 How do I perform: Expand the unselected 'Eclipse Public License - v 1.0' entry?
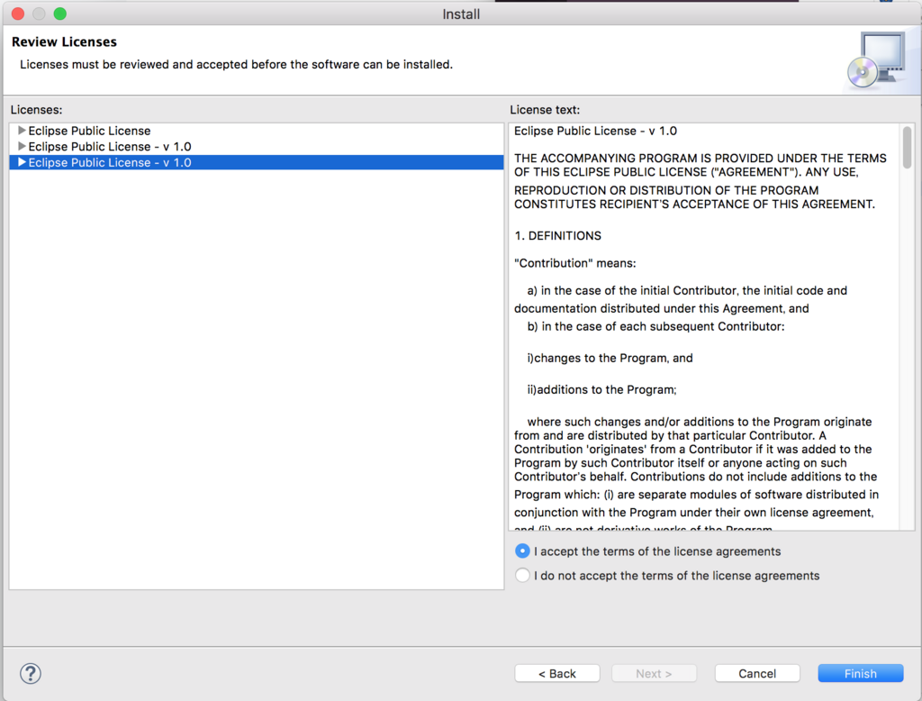point(22,146)
